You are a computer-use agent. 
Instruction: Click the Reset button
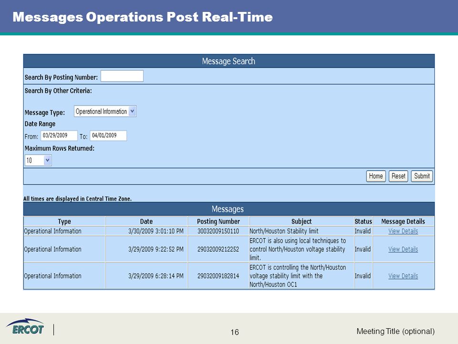click(398, 176)
